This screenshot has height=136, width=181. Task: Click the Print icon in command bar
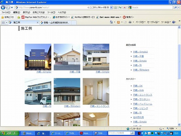click(130, 22)
